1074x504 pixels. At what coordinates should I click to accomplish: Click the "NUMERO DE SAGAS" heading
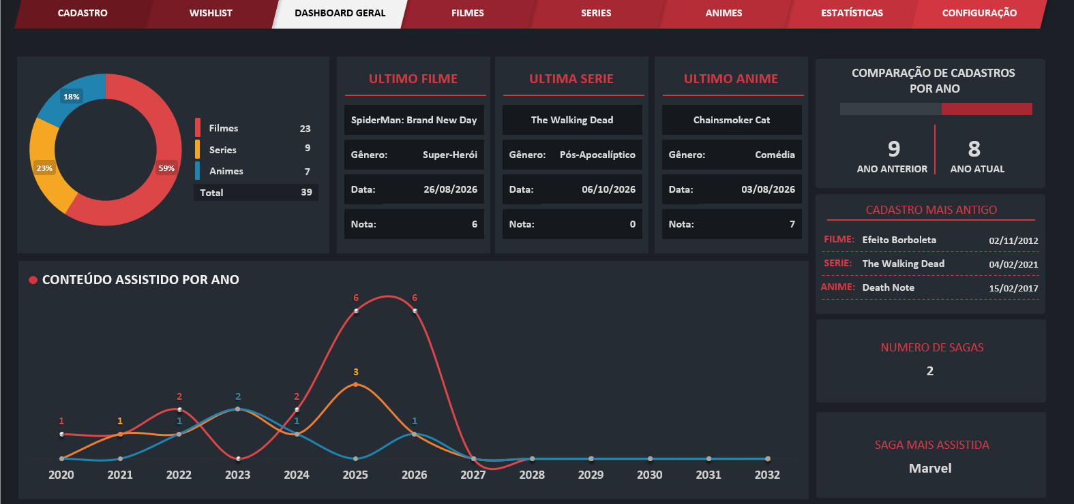coord(932,347)
